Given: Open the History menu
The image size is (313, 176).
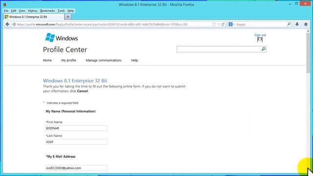Looking at the screenshot, I should click(33, 11).
